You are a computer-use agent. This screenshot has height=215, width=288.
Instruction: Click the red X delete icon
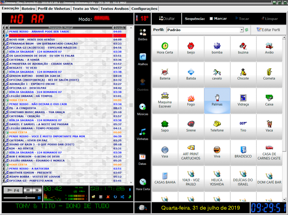[108, 197]
